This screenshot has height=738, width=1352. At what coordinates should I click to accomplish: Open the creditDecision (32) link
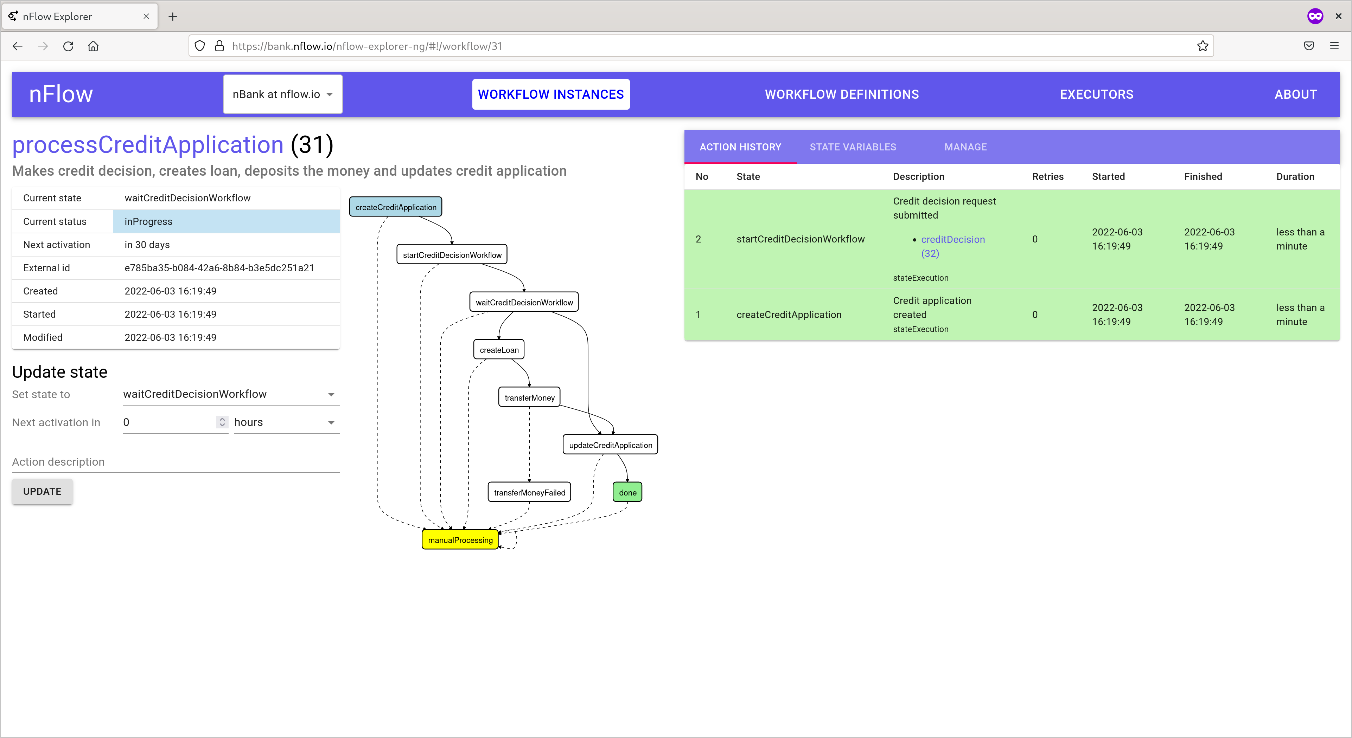tap(952, 240)
